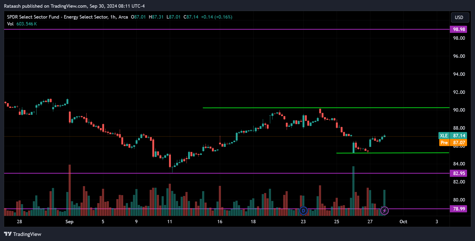Click the Vol 603.546 K indicator label
The height and width of the screenshot is (241, 475).
pyautogui.click(x=22, y=24)
